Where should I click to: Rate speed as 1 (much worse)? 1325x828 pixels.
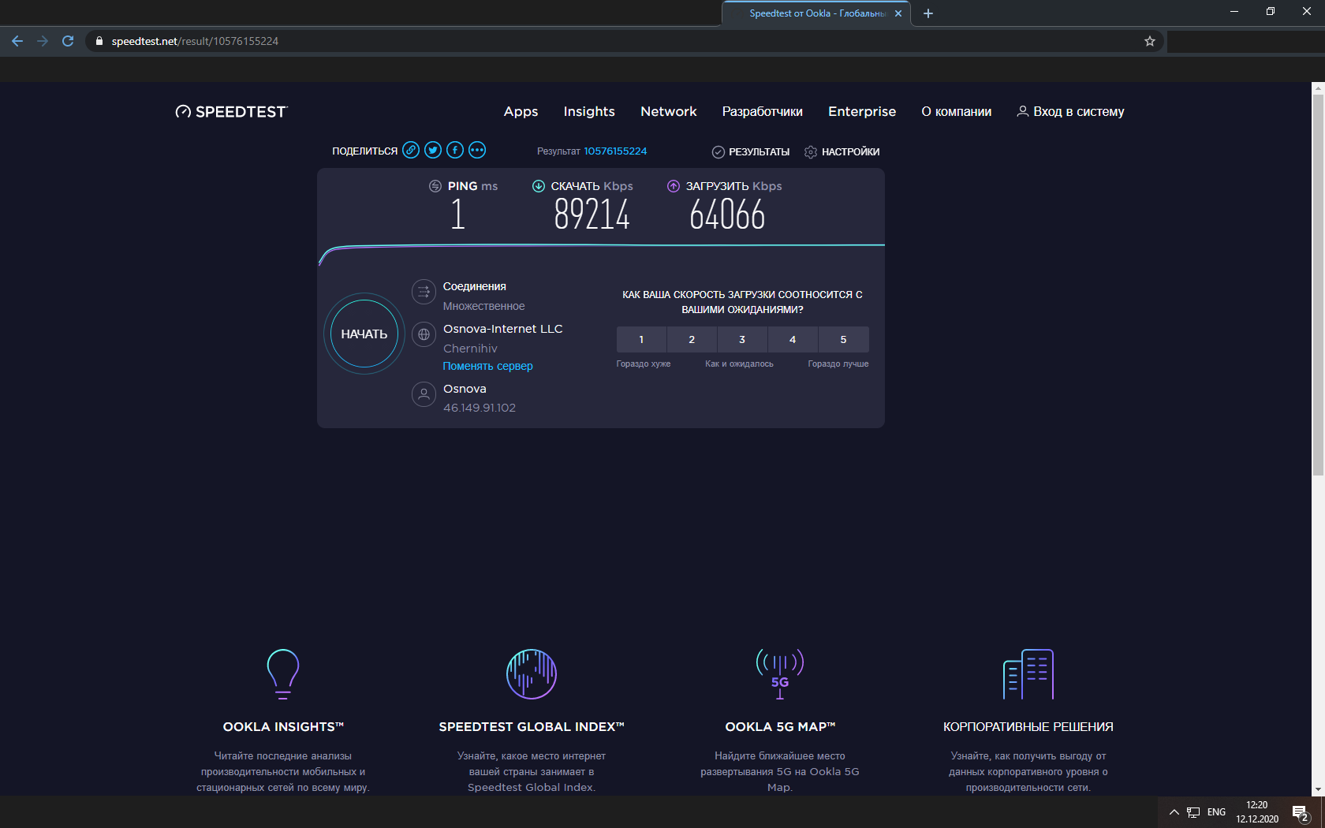(641, 340)
